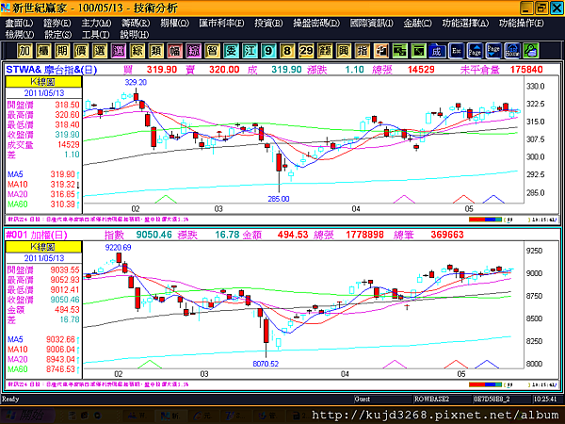The image size is (565, 424).
Task: Open the 工具(T) menu
Action: [x=95, y=35]
